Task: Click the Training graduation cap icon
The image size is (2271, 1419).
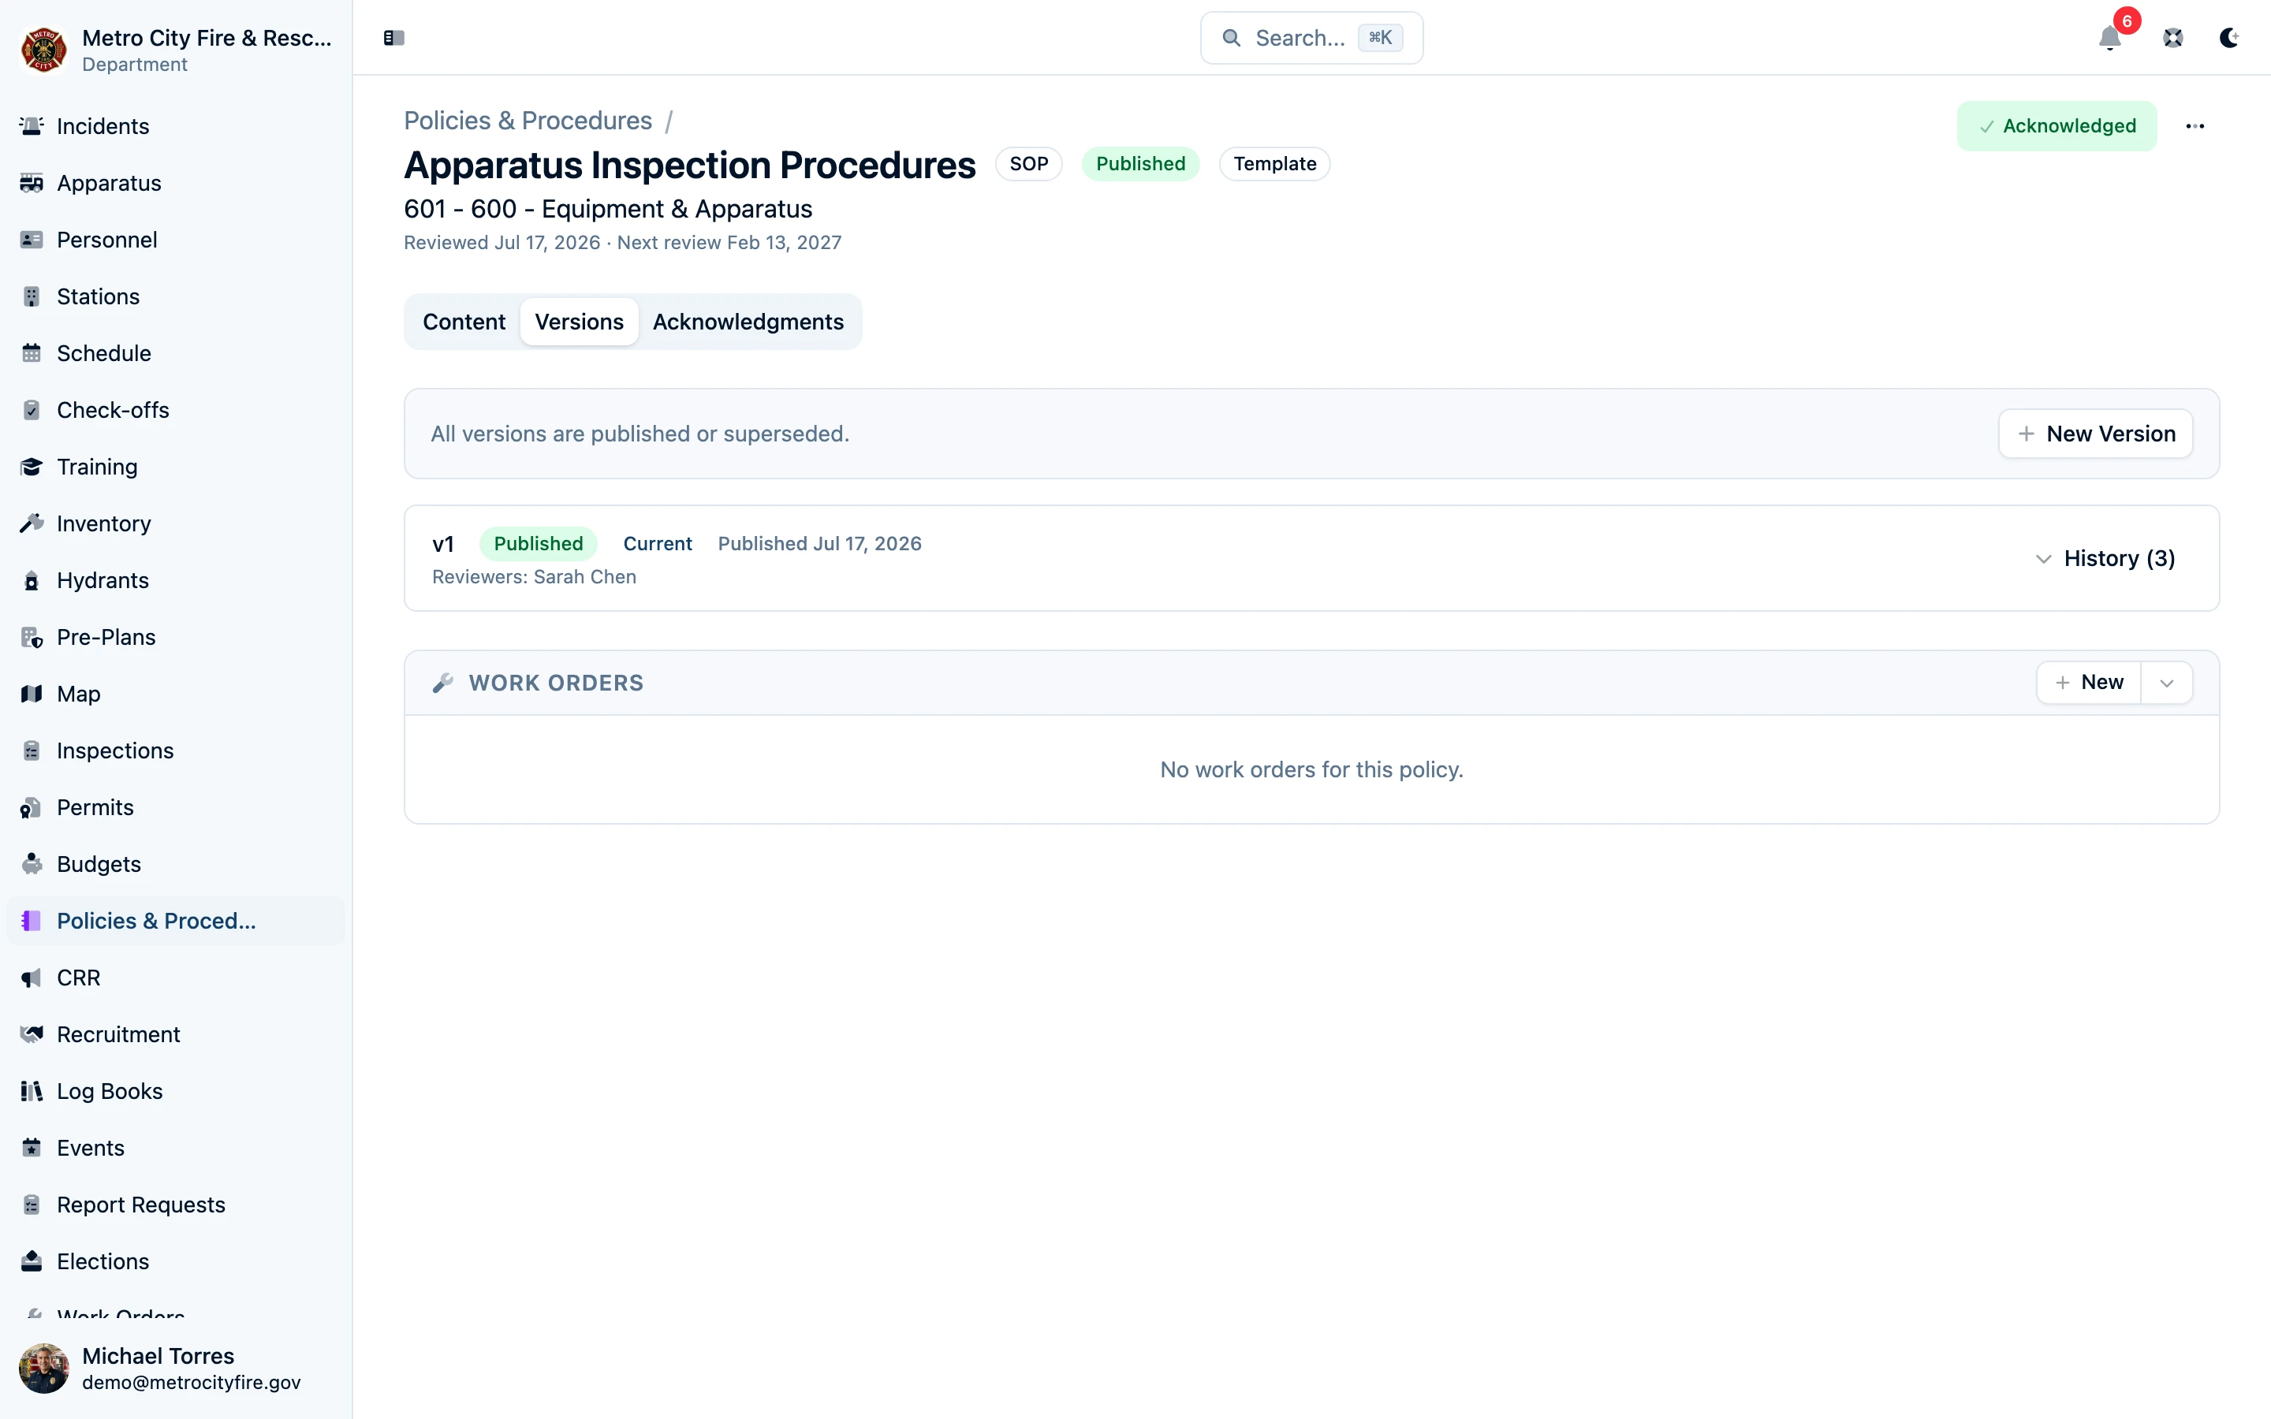Action: click(x=31, y=467)
